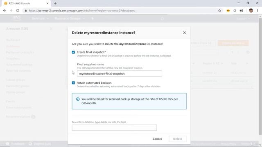Image resolution: width=262 pixels, height=147 pixels.
Task: Click the yellow extension icon in toolbar
Action: (x=228, y=11)
